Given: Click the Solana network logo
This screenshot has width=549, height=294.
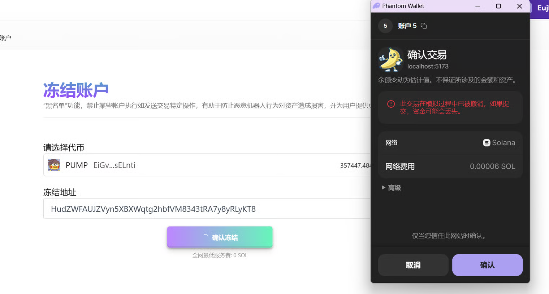Looking at the screenshot, I should (x=487, y=143).
